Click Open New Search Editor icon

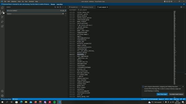pos(60,7)
